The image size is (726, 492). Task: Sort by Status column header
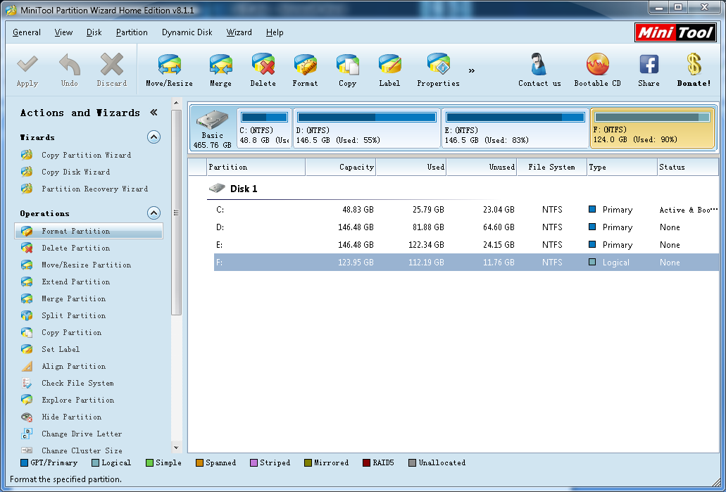tap(688, 167)
